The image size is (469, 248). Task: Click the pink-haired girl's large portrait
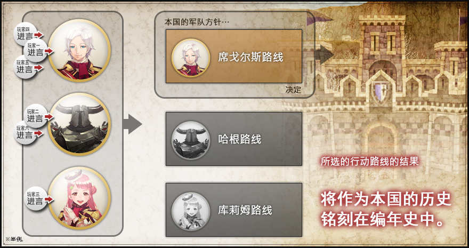(79, 198)
